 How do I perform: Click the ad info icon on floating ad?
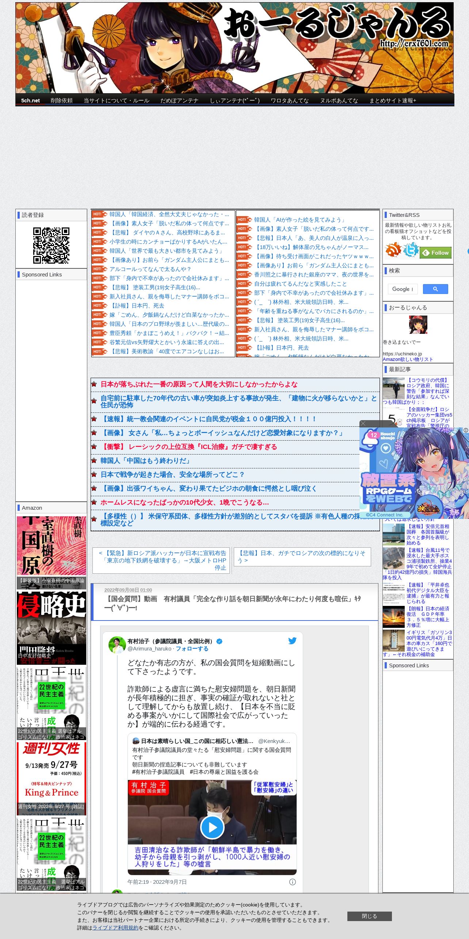(466, 430)
